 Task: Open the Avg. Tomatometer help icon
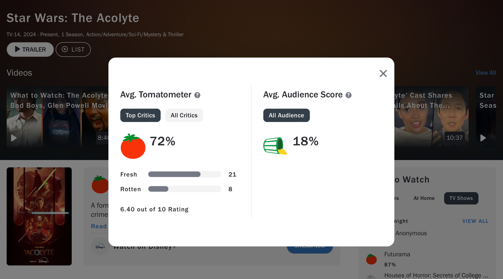tap(197, 95)
